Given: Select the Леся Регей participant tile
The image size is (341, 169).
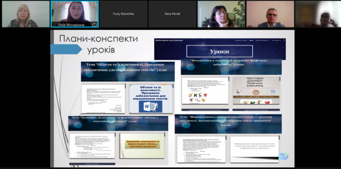Looking at the screenshot, I should [172, 14].
